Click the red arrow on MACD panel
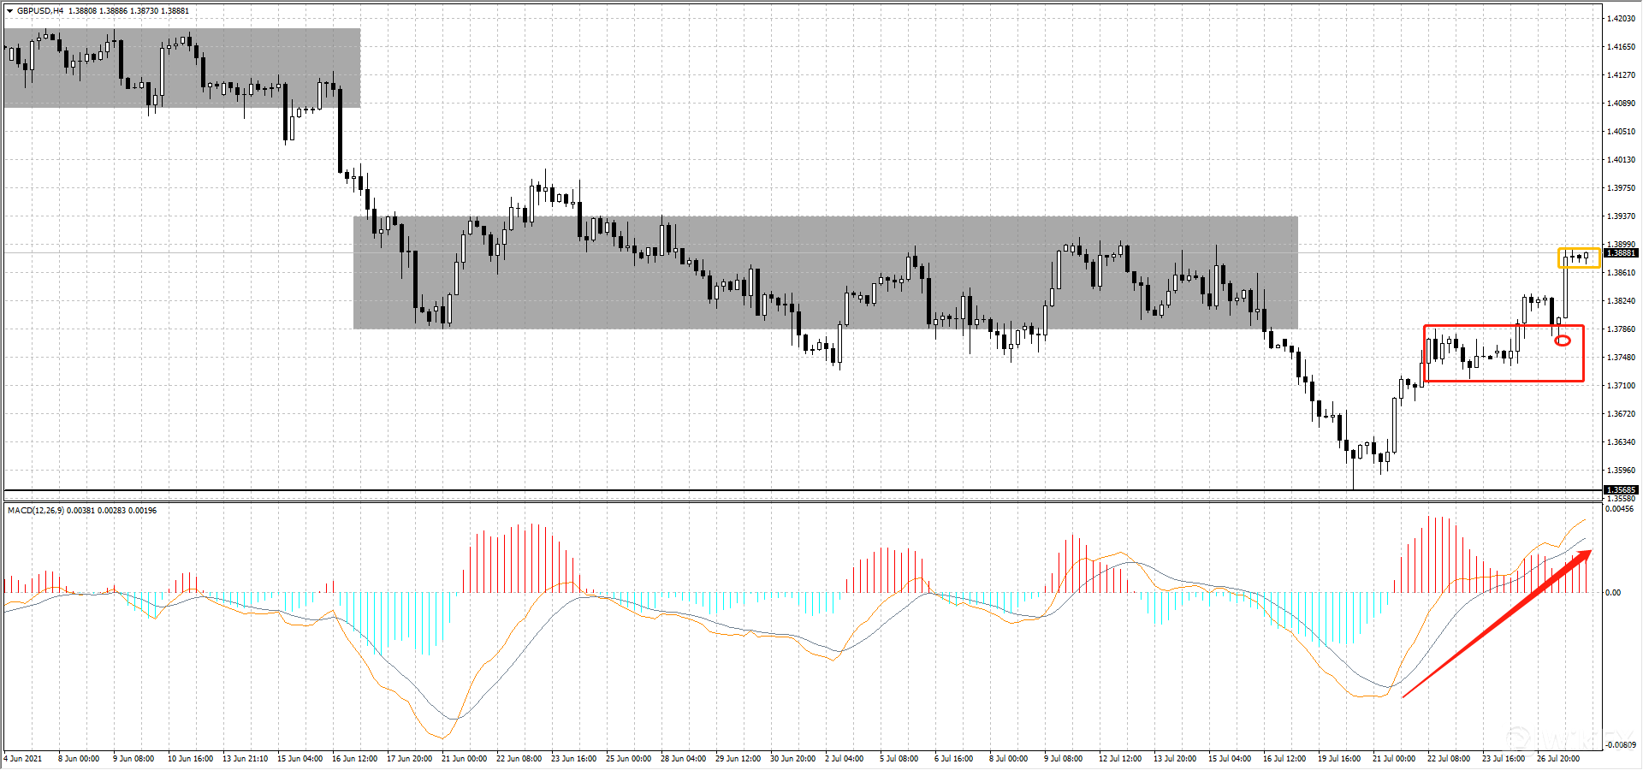 (1498, 624)
